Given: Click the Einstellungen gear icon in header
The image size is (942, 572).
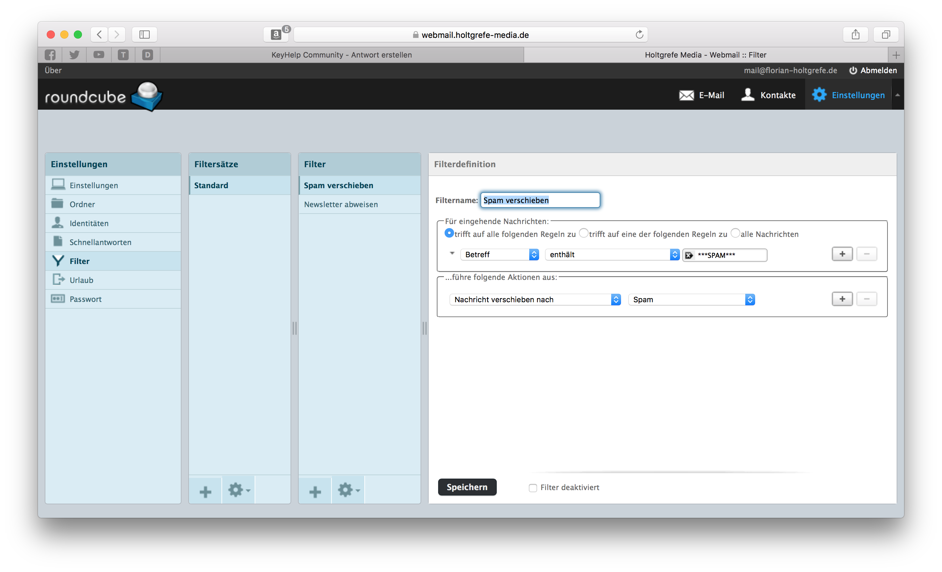Looking at the screenshot, I should pos(819,95).
